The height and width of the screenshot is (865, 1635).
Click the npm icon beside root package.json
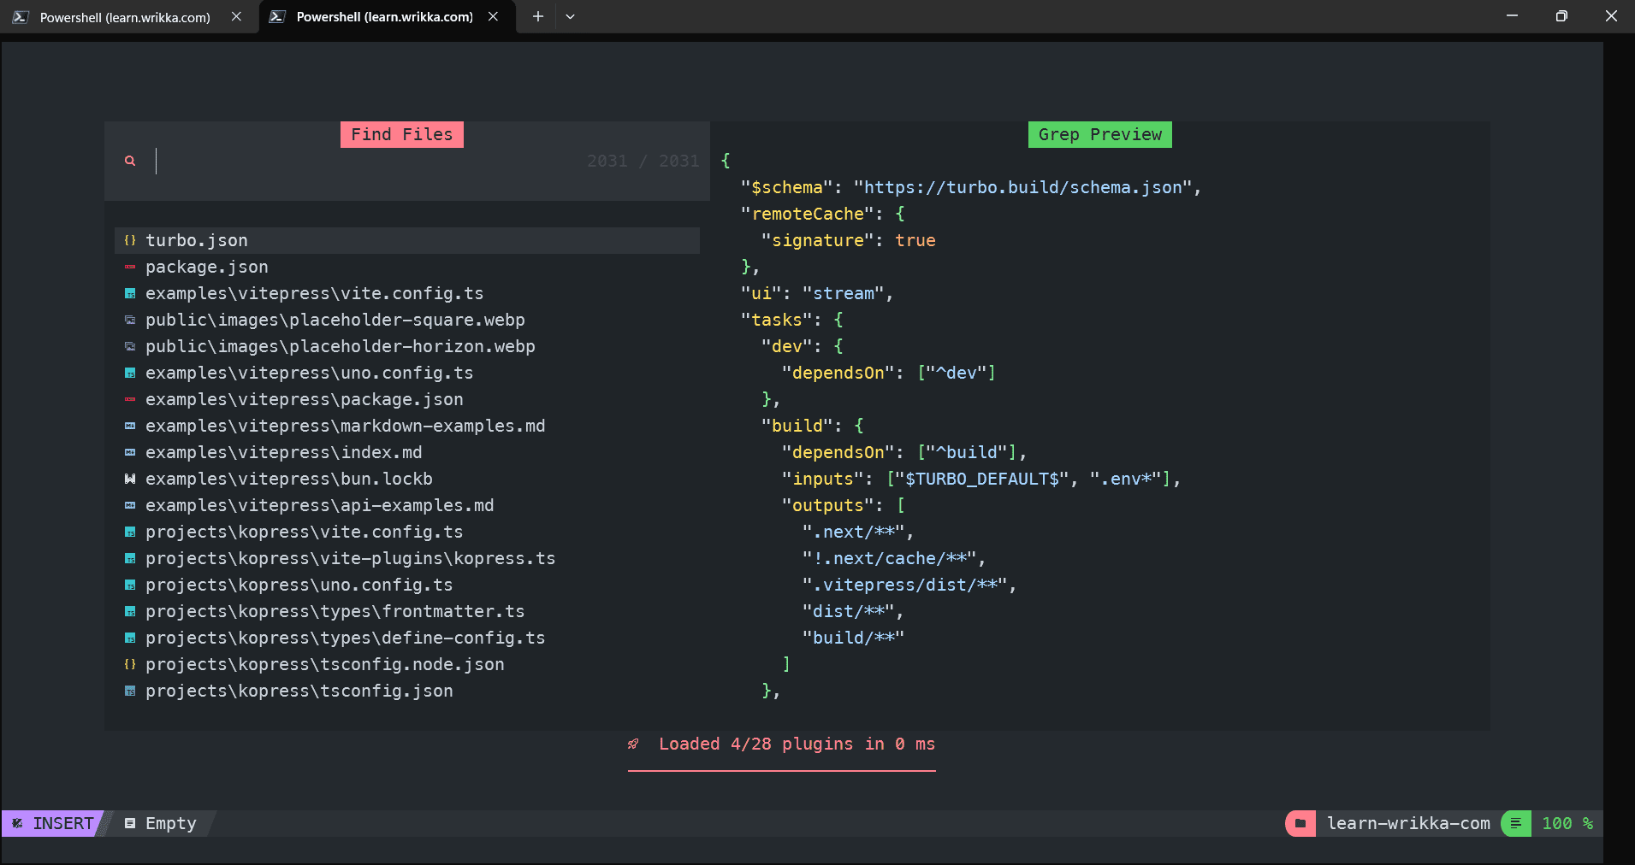click(130, 267)
